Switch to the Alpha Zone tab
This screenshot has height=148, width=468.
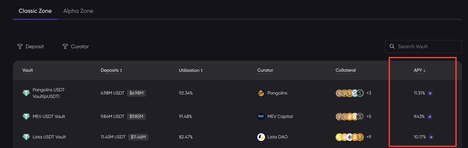(x=78, y=11)
